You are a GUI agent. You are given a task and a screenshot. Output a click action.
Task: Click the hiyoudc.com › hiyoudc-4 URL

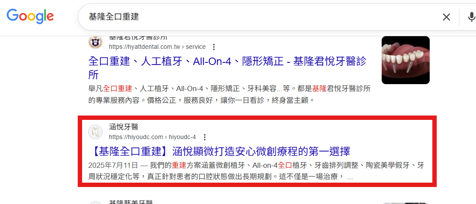pos(152,136)
